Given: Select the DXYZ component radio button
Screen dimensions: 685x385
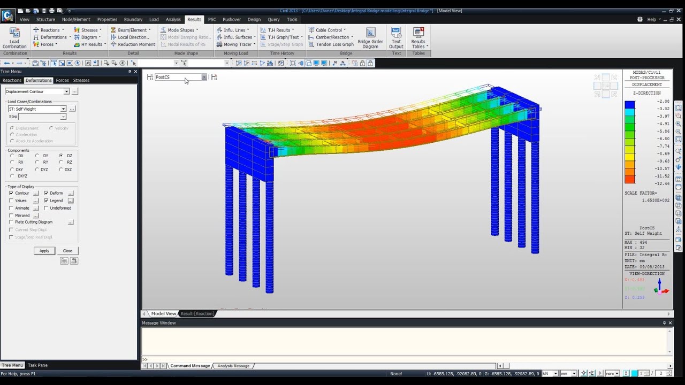Looking at the screenshot, I should (x=12, y=176).
